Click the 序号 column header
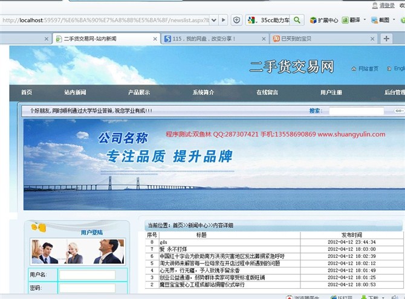Image resolution: width=405 pixels, height=299 pixels. click(x=152, y=235)
